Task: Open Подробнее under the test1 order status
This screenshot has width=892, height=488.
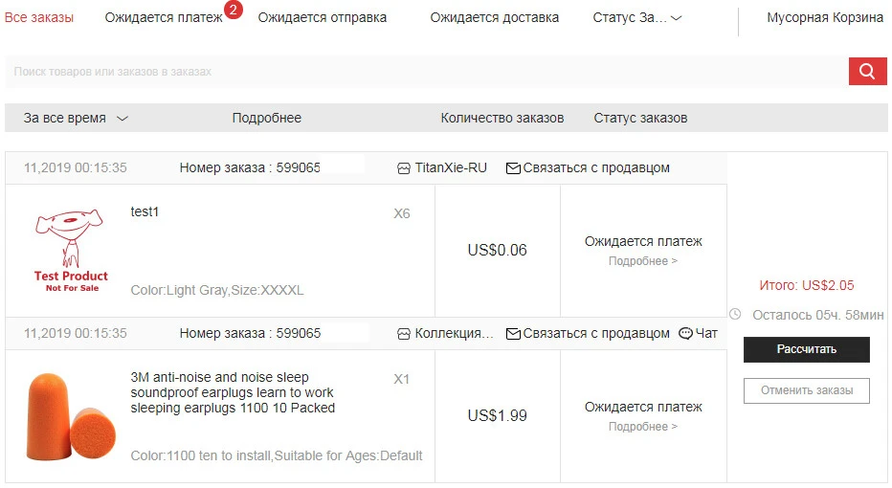Action: coord(643,261)
